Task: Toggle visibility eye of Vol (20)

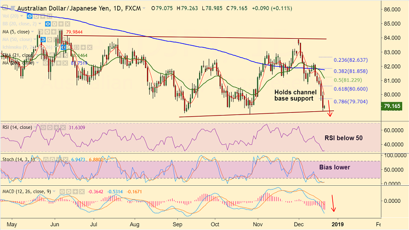Action: (x=29, y=16)
